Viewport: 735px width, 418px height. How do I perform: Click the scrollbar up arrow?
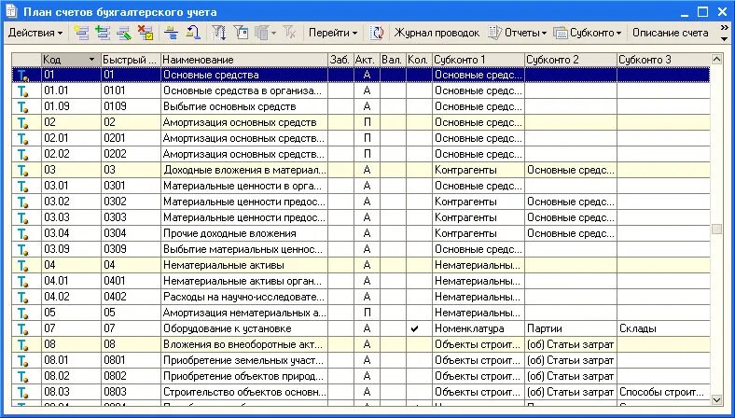click(716, 59)
